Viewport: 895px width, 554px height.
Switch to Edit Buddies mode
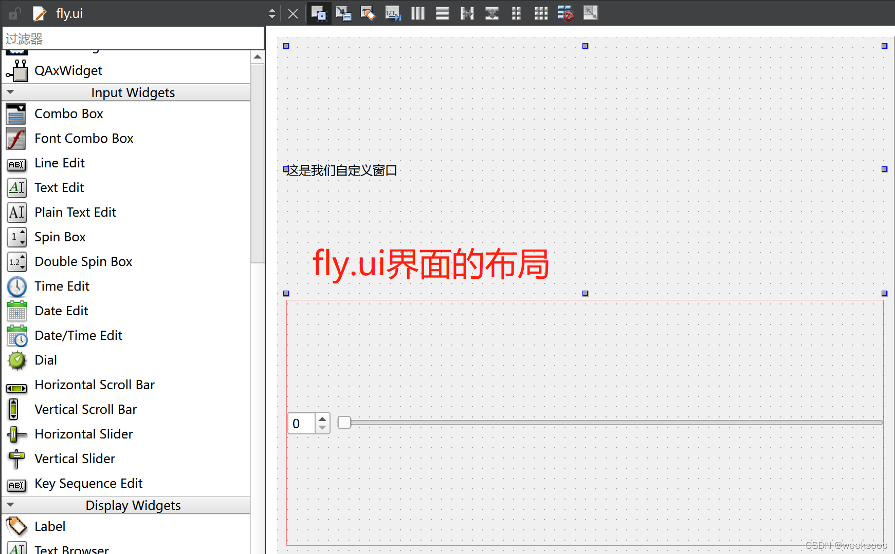click(x=368, y=13)
